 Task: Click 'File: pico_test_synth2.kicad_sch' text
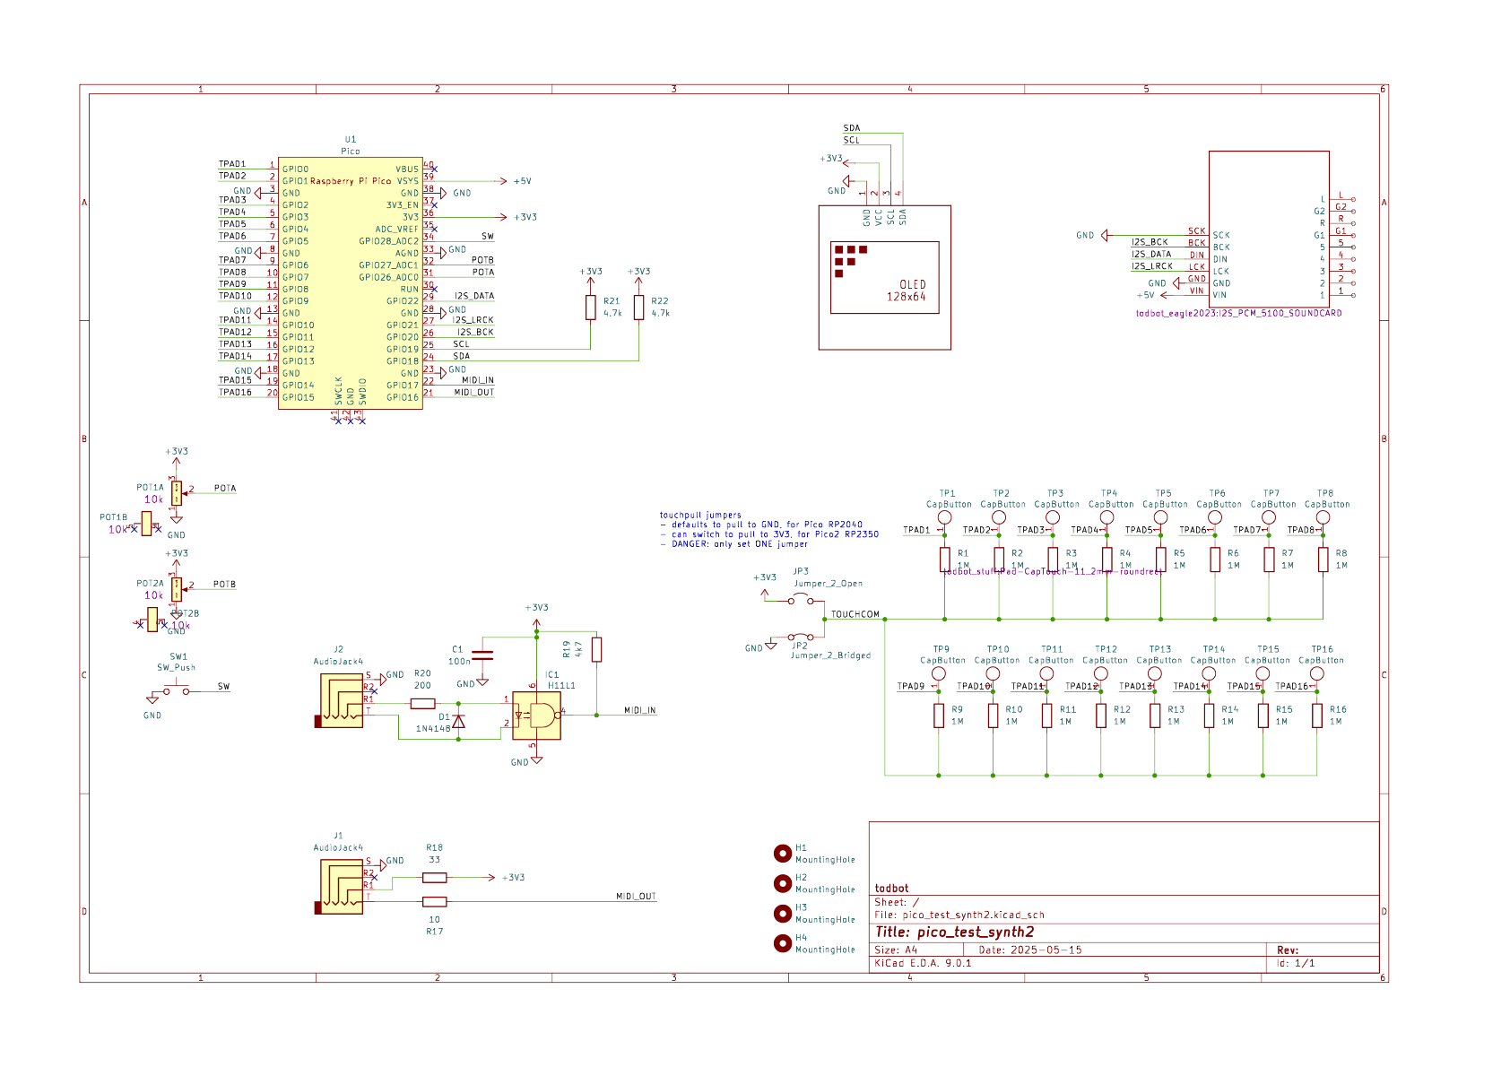(959, 915)
